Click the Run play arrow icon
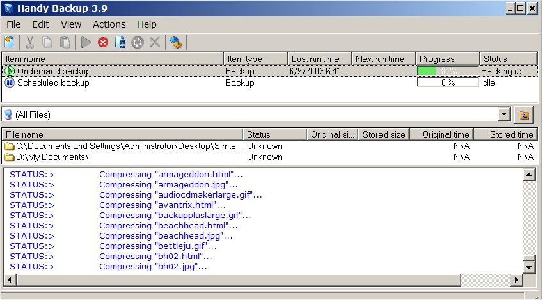Image resolution: width=542 pixels, height=300 pixels. [x=86, y=42]
